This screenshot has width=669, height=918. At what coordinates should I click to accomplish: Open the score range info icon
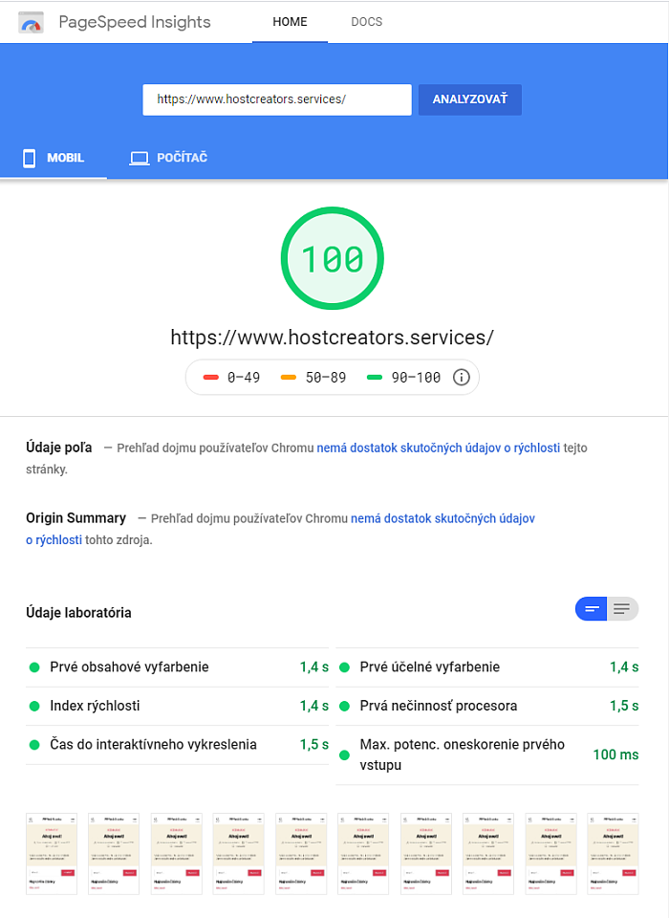coord(462,378)
